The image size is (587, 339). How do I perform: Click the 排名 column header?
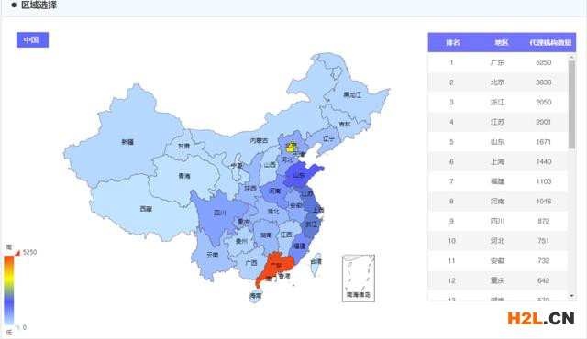click(x=453, y=43)
